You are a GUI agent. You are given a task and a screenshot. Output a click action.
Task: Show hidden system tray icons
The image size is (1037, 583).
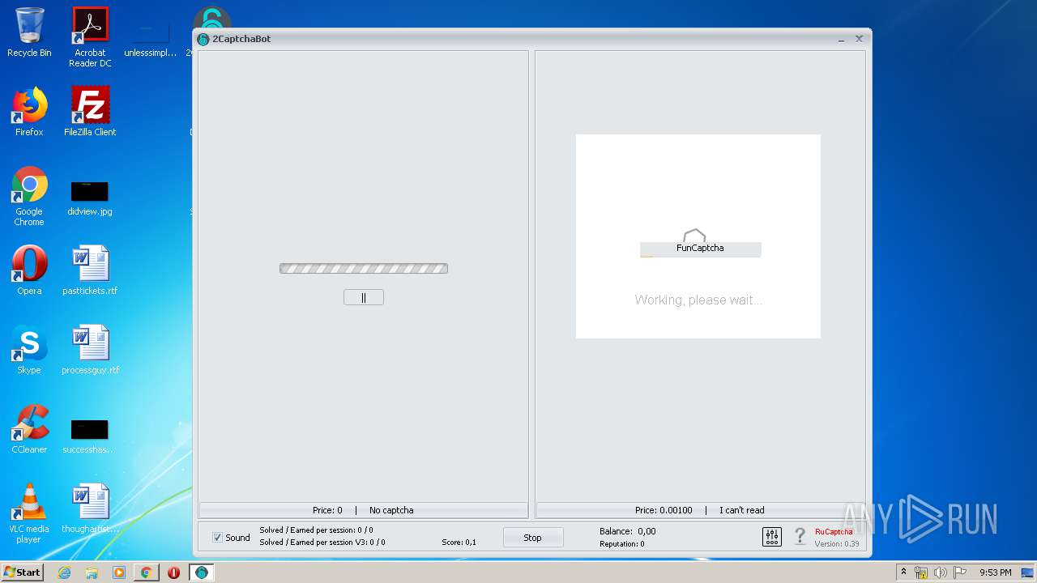click(903, 572)
